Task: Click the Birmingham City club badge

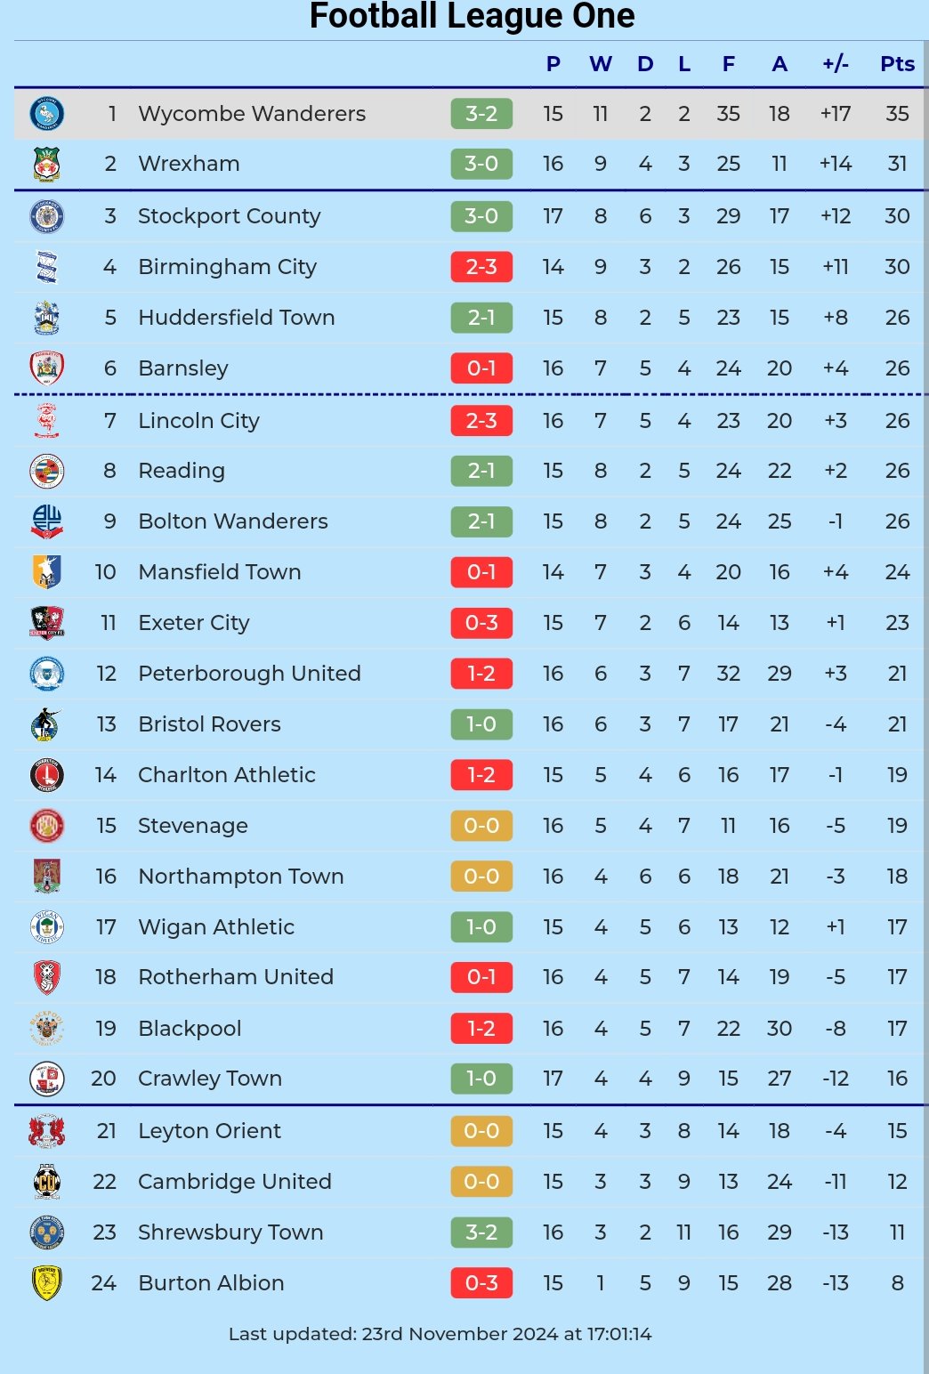Action: 46,267
